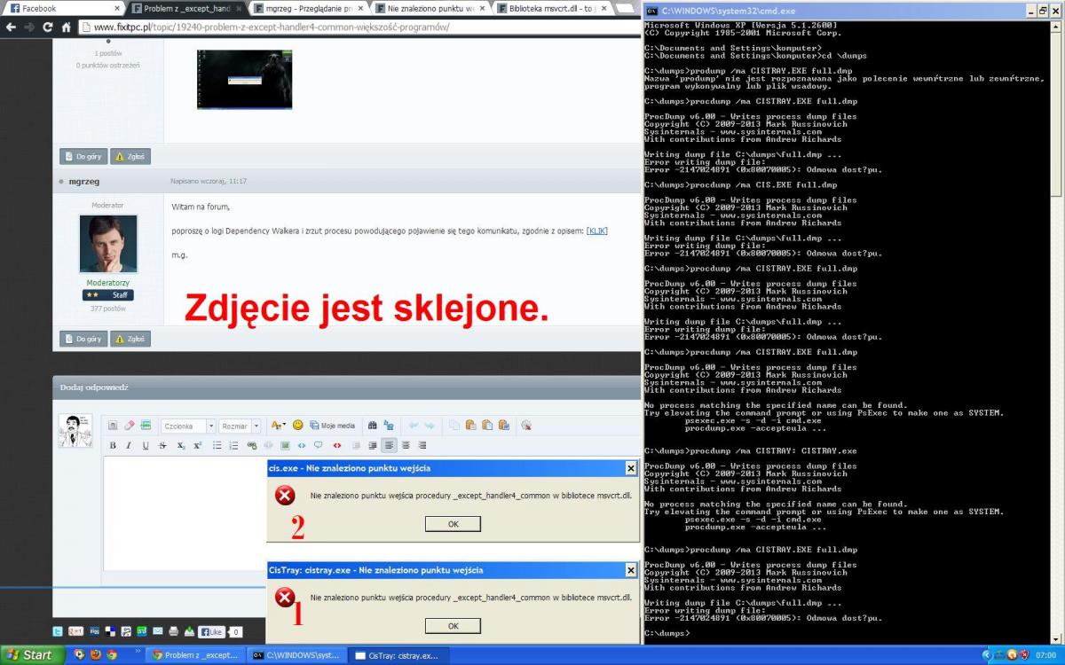Toggle Italic formatting in reply editor
Viewport: 1065px width, 665px height.
point(129,445)
